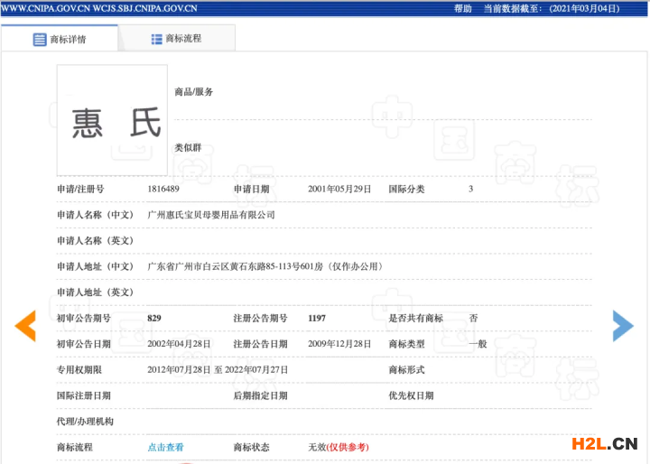Open the 帮助 help link
The width and height of the screenshot is (650, 464).
point(462,9)
